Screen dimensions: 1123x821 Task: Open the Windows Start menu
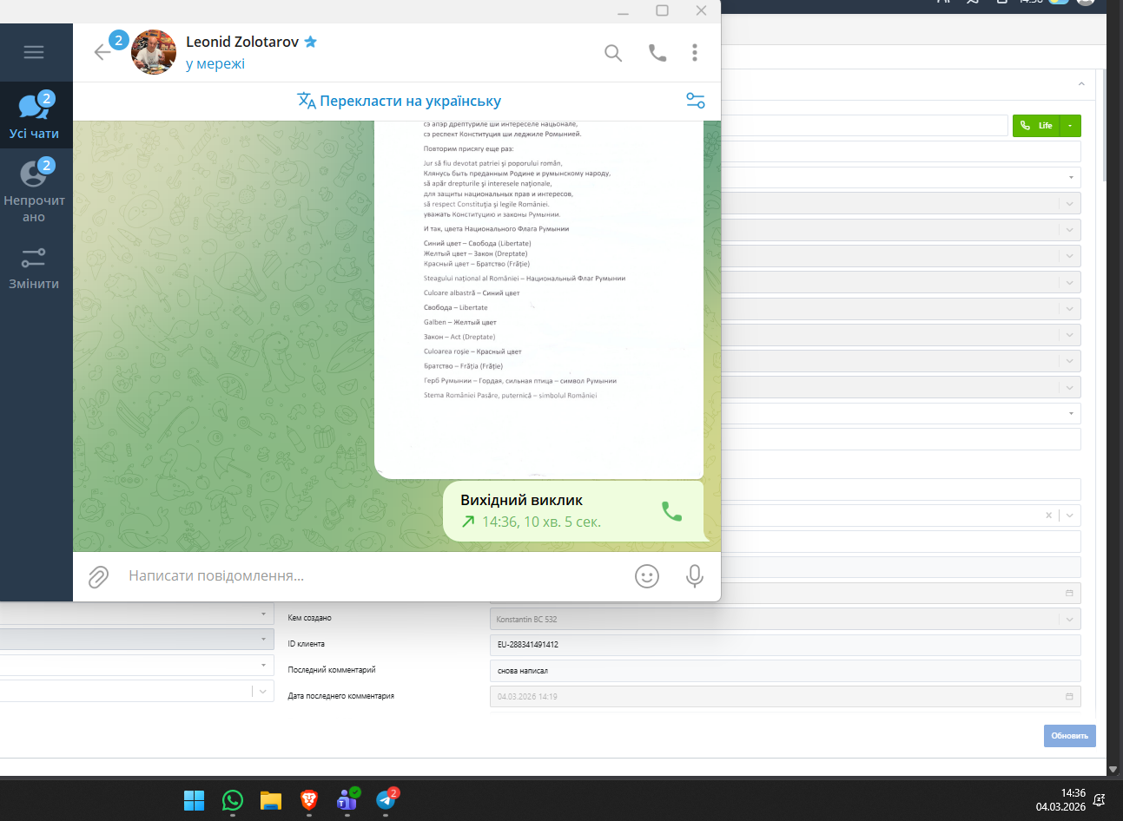click(195, 800)
